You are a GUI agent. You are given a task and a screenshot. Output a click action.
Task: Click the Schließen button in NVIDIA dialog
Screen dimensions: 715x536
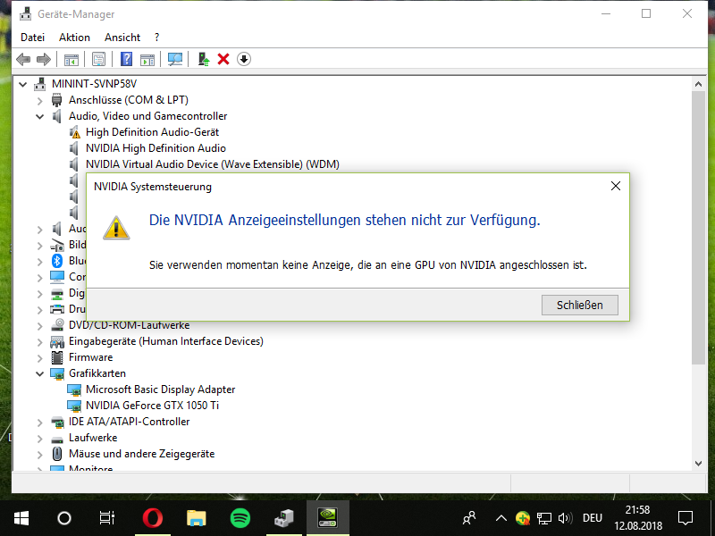point(579,305)
